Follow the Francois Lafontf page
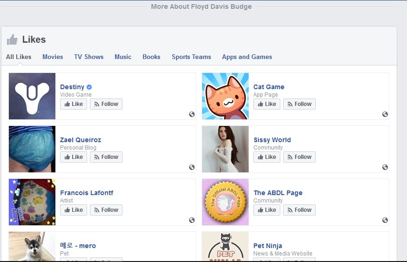This screenshot has height=262, width=407. [106, 210]
